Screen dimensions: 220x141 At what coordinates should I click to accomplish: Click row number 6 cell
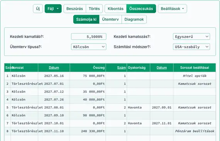coord(7,115)
